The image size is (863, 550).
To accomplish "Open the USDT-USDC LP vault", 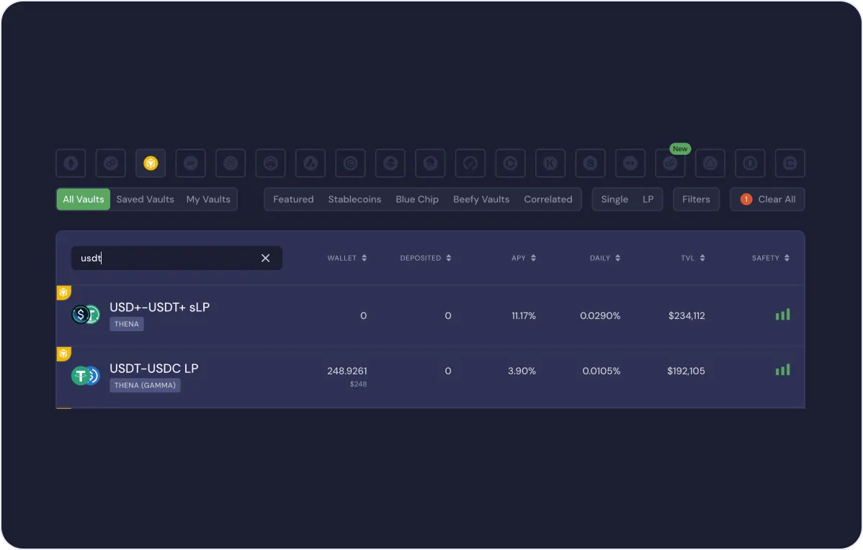I will tap(430, 377).
